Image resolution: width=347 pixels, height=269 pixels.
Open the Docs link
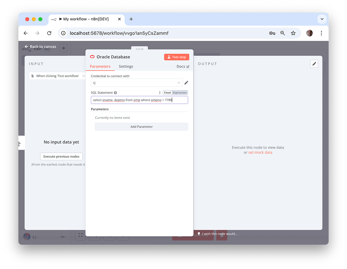pyautogui.click(x=183, y=67)
